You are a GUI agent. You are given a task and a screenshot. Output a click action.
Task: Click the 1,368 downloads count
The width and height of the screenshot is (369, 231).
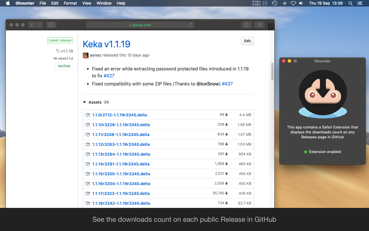pos(221,164)
